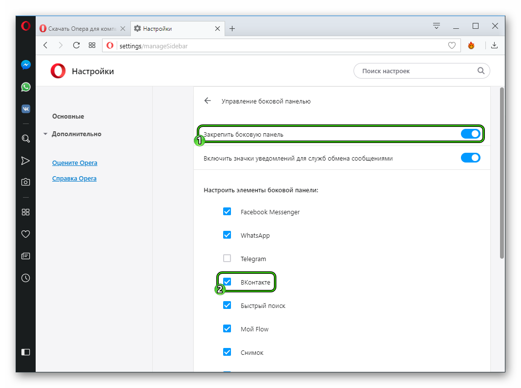
Task: Open the tab list menu icon
Action: [437, 26]
